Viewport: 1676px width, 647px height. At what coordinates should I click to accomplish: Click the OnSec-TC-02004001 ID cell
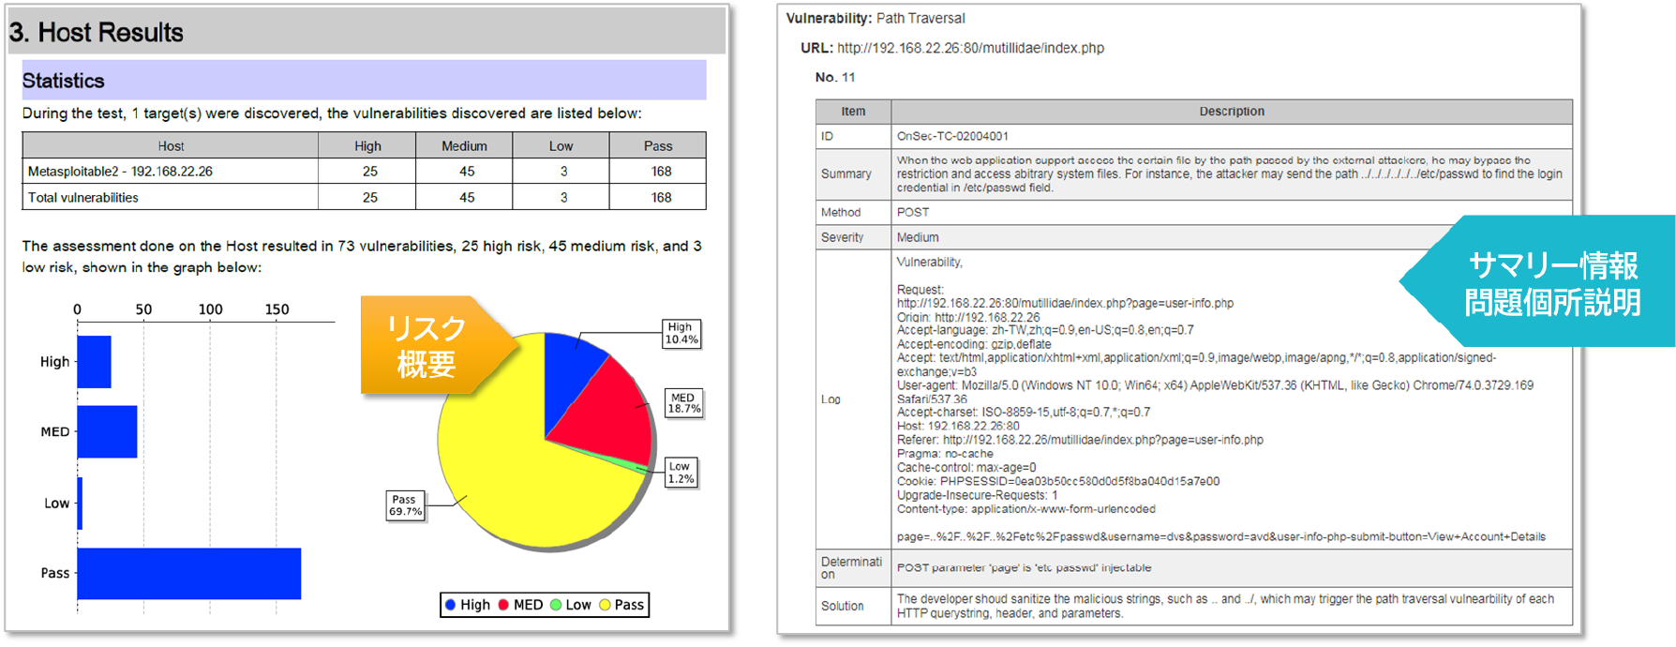coord(952,136)
